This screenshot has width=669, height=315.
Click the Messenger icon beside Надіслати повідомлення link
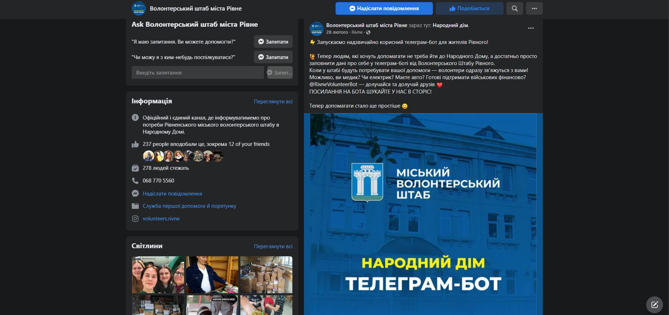click(x=135, y=193)
